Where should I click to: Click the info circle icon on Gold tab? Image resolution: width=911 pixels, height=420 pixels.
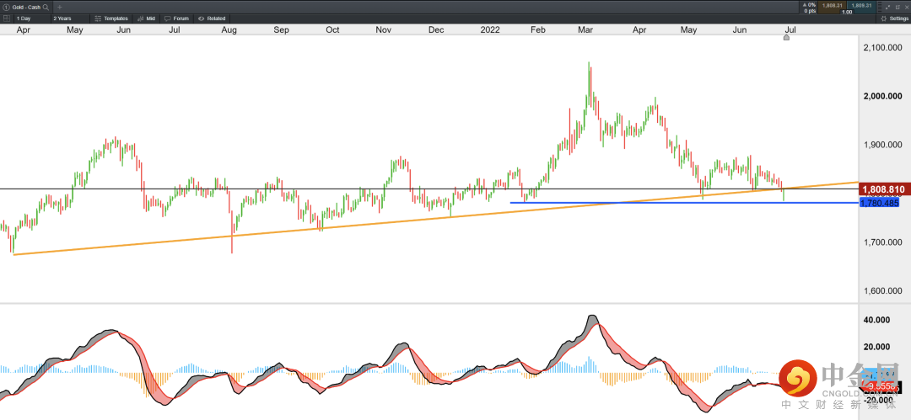coord(6,7)
